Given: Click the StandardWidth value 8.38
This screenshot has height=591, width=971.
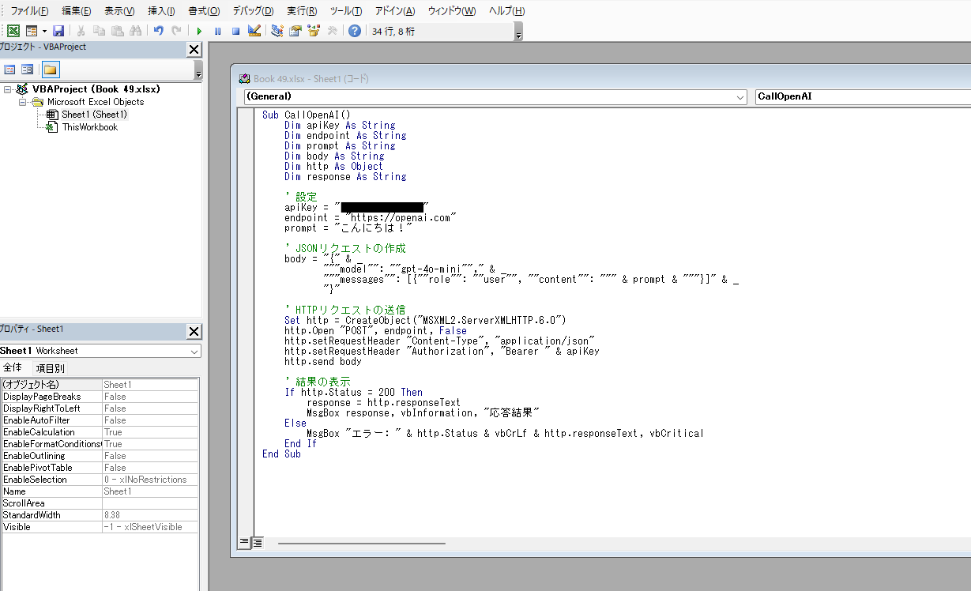Looking at the screenshot, I should pos(150,515).
